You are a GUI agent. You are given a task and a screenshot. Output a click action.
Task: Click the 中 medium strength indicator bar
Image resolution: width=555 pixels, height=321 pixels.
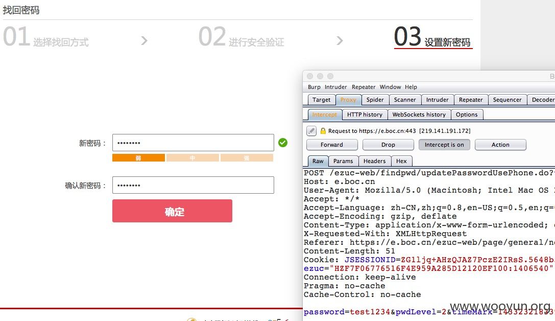coord(192,158)
